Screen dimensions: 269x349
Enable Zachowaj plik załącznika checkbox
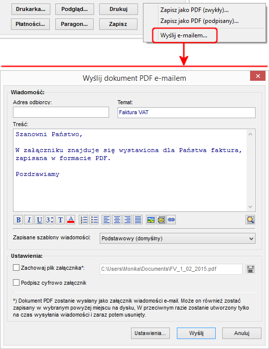tap(16, 268)
